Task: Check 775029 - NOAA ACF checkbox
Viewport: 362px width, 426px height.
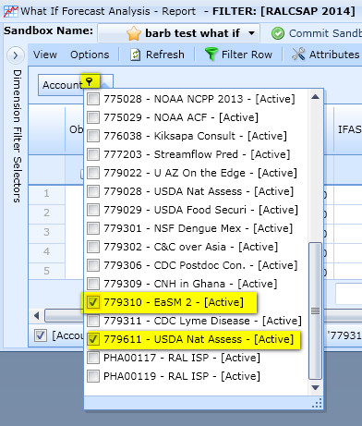Action: tap(93, 117)
